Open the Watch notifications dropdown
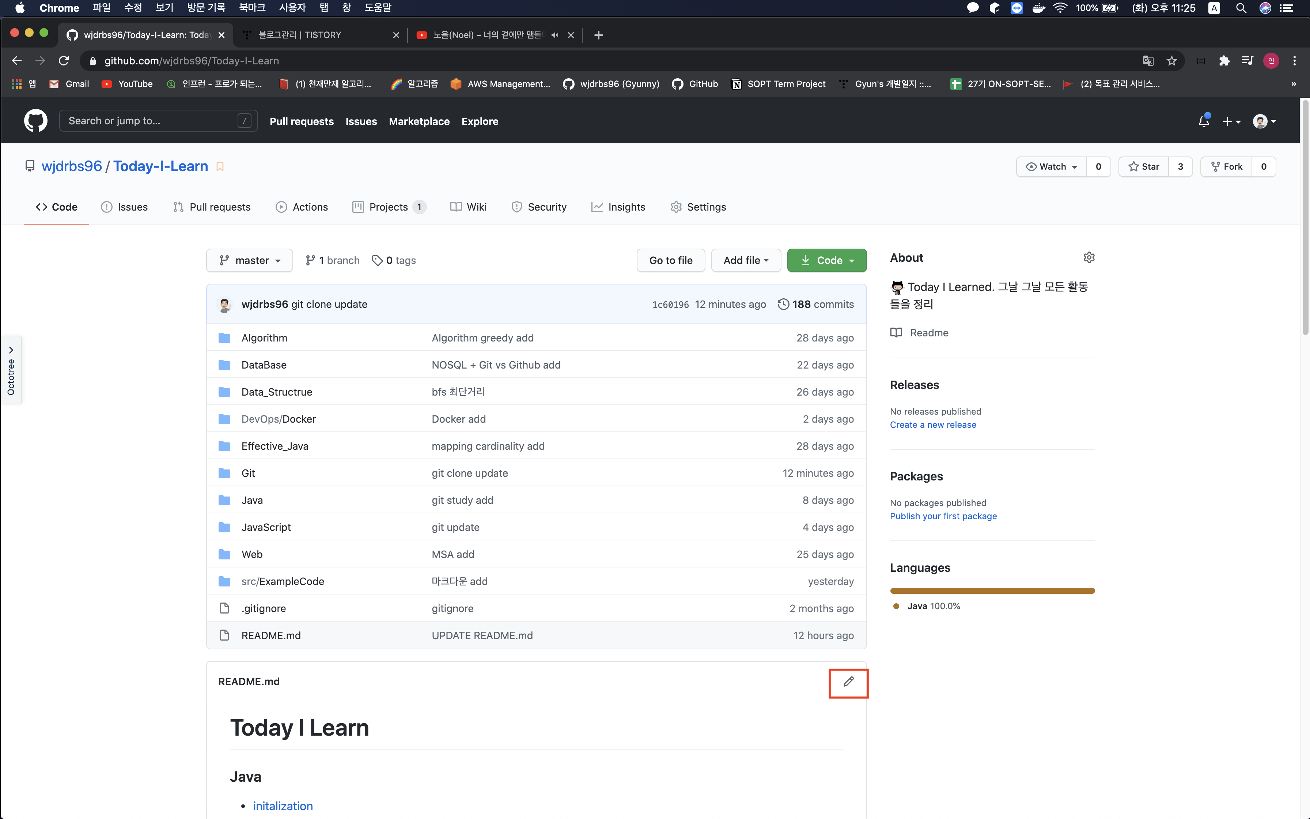Viewport: 1310px width, 819px height. click(x=1051, y=167)
